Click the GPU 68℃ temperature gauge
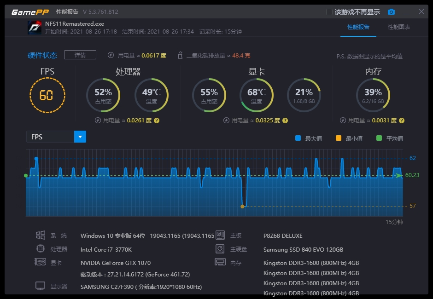This screenshot has width=433, height=299. click(x=257, y=95)
